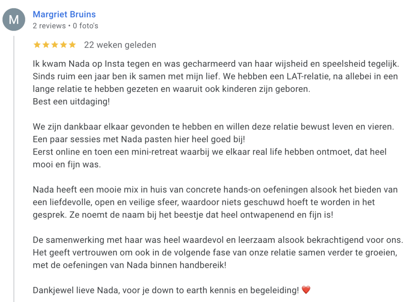Screen dimensions: 407x302
Task: Click the "2 reviews • 0 foto's" text
Action: click(65, 26)
